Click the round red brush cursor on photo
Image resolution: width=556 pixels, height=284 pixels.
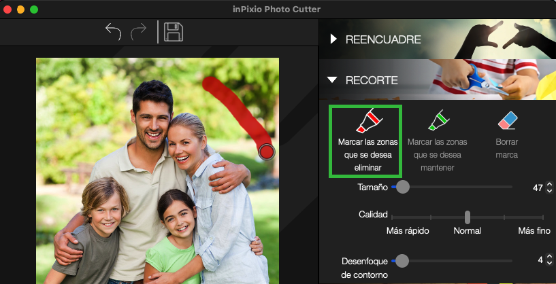(x=266, y=152)
